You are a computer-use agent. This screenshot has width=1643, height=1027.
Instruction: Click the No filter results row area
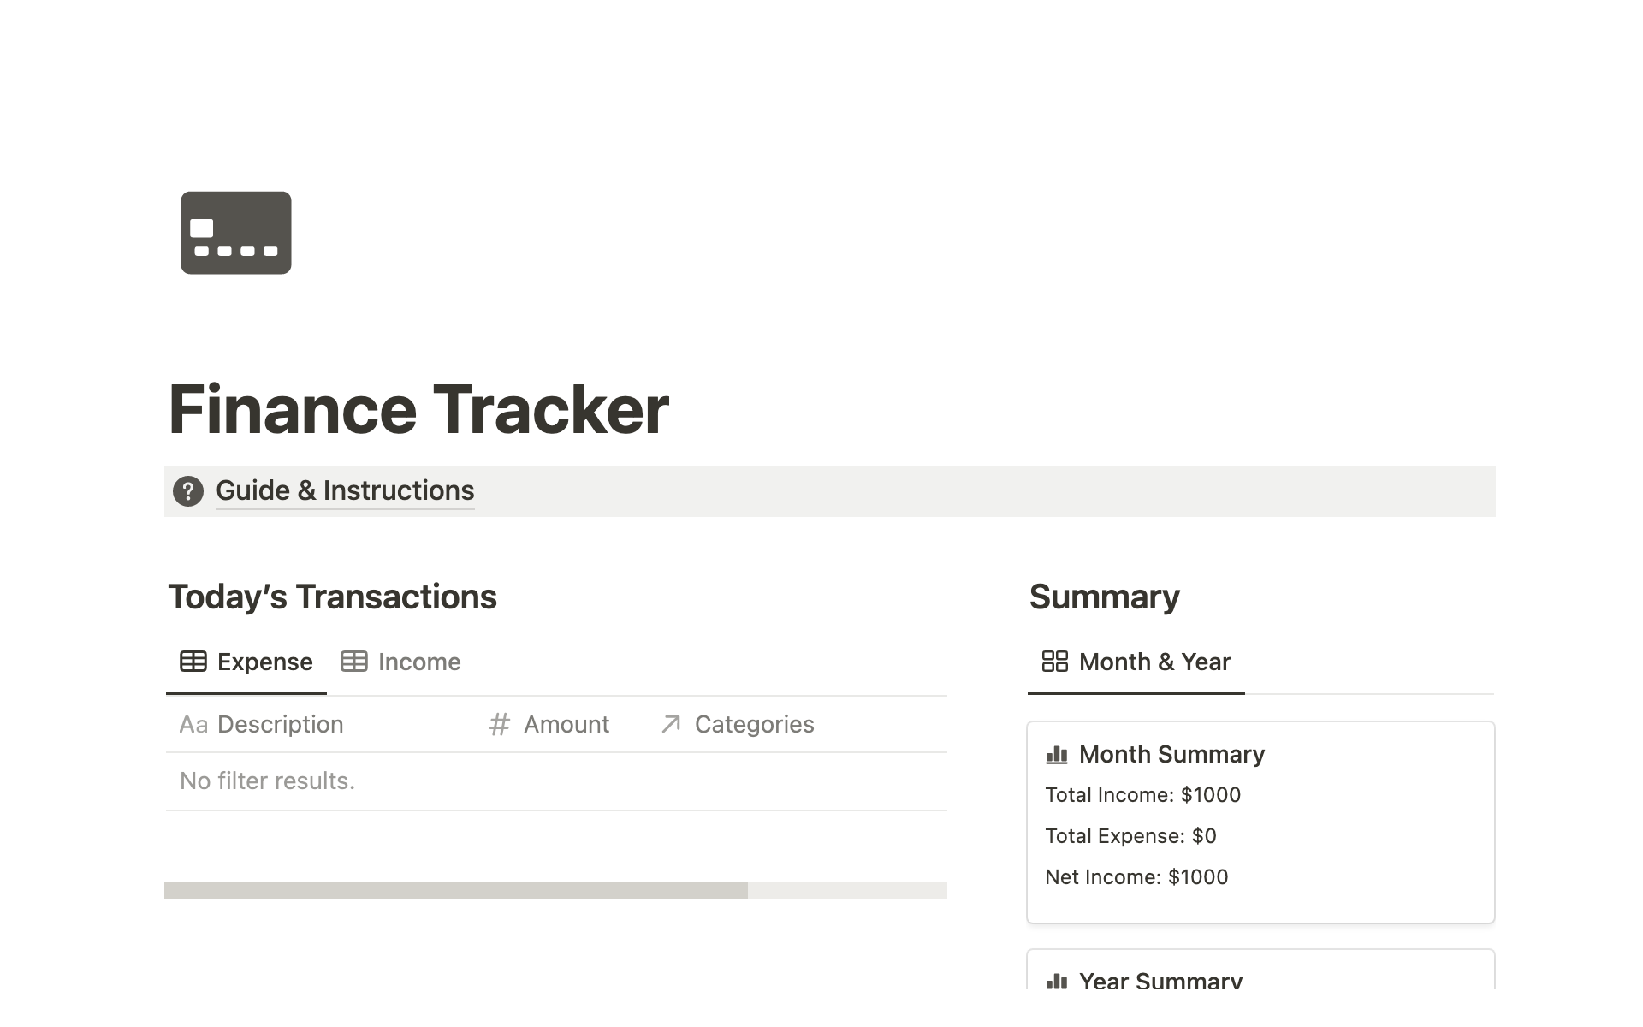pyautogui.click(x=267, y=781)
